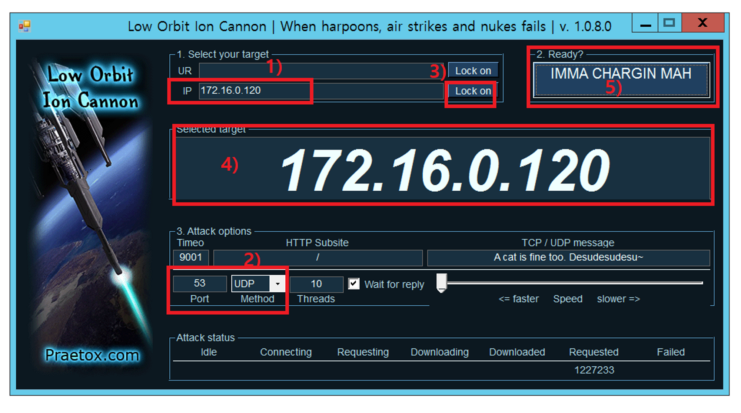Click the Requesting status column header
The image size is (741, 413).
pos(363,352)
